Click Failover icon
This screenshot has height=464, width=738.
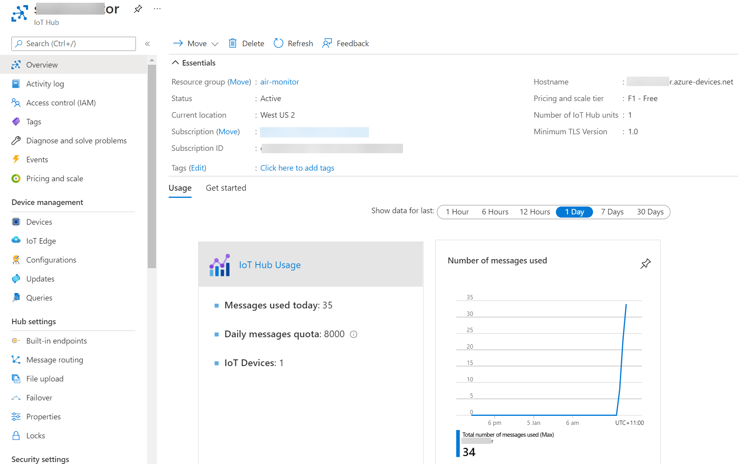[16, 398]
